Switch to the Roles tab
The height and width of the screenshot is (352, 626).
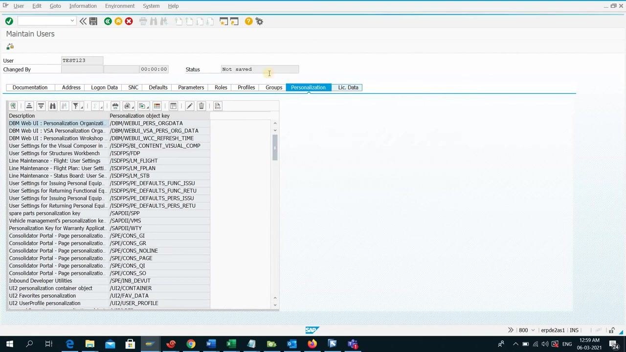point(221,88)
